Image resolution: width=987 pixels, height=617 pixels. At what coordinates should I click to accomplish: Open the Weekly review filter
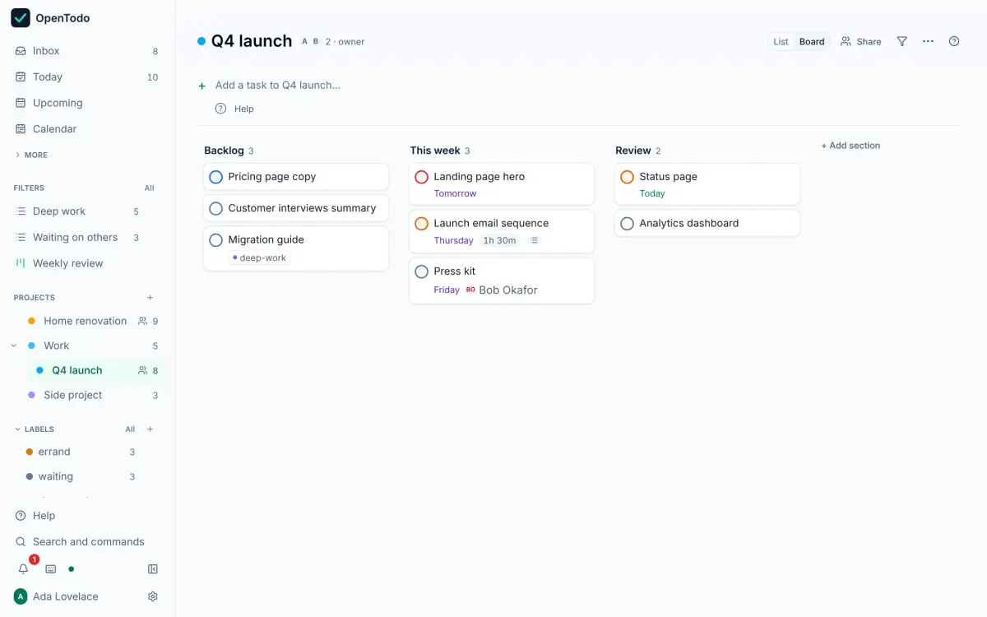tap(87, 263)
